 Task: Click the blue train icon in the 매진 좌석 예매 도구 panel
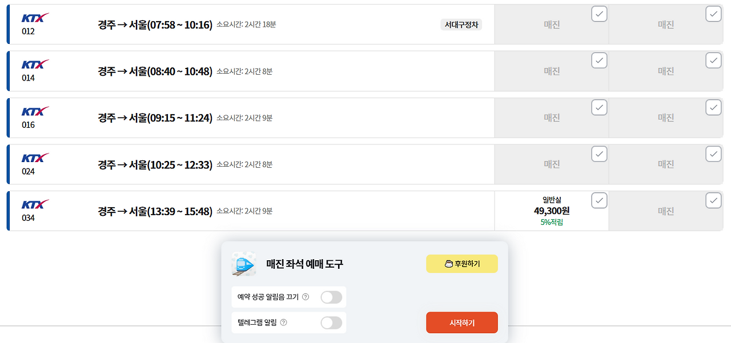244,264
